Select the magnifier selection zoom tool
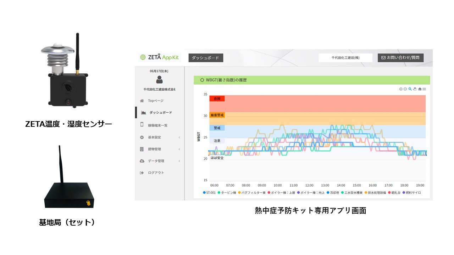This screenshot has width=454, height=255. point(410,89)
